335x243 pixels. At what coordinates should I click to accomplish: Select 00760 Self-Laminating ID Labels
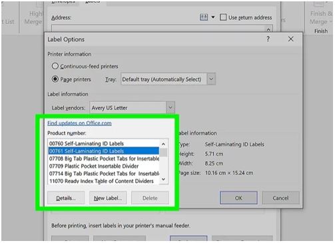[x=104, y=144]
